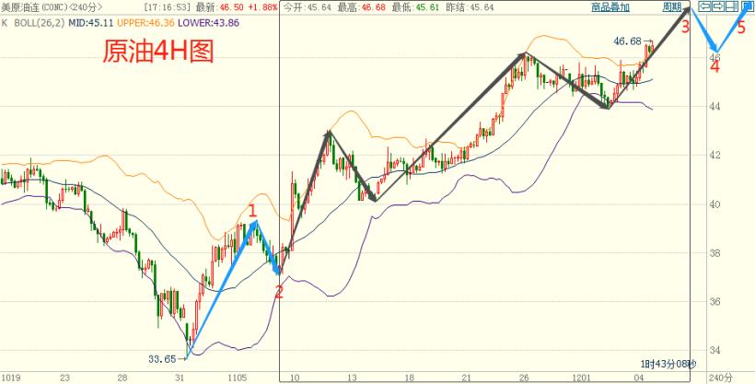Click the K chart type label
Image resolution: width=755 pixels, height=384 pixels.
[4, 23]
